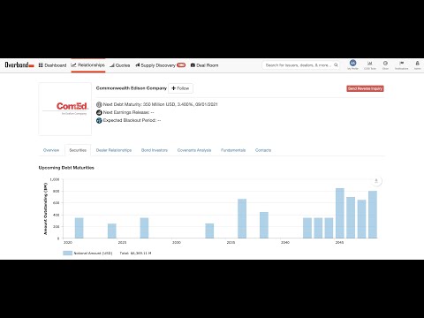
Task: Click the first bar after 2020
Action: point(79,228)
